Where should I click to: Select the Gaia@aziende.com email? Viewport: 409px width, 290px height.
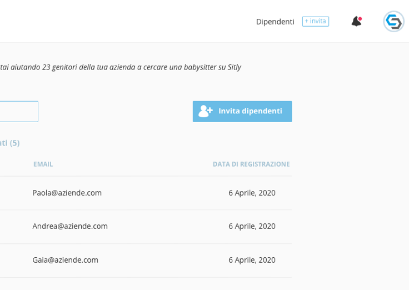[65, 260]
